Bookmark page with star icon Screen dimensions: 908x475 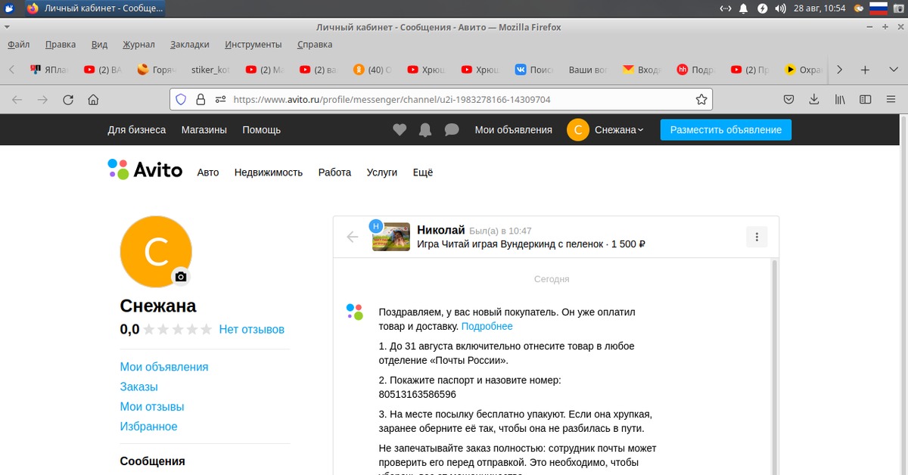[701, 99]
